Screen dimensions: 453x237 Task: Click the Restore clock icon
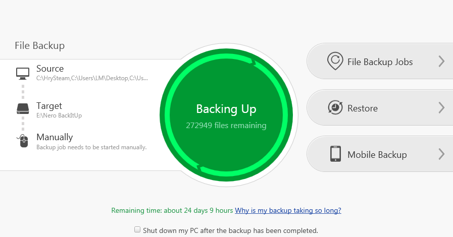click(335, 107)
